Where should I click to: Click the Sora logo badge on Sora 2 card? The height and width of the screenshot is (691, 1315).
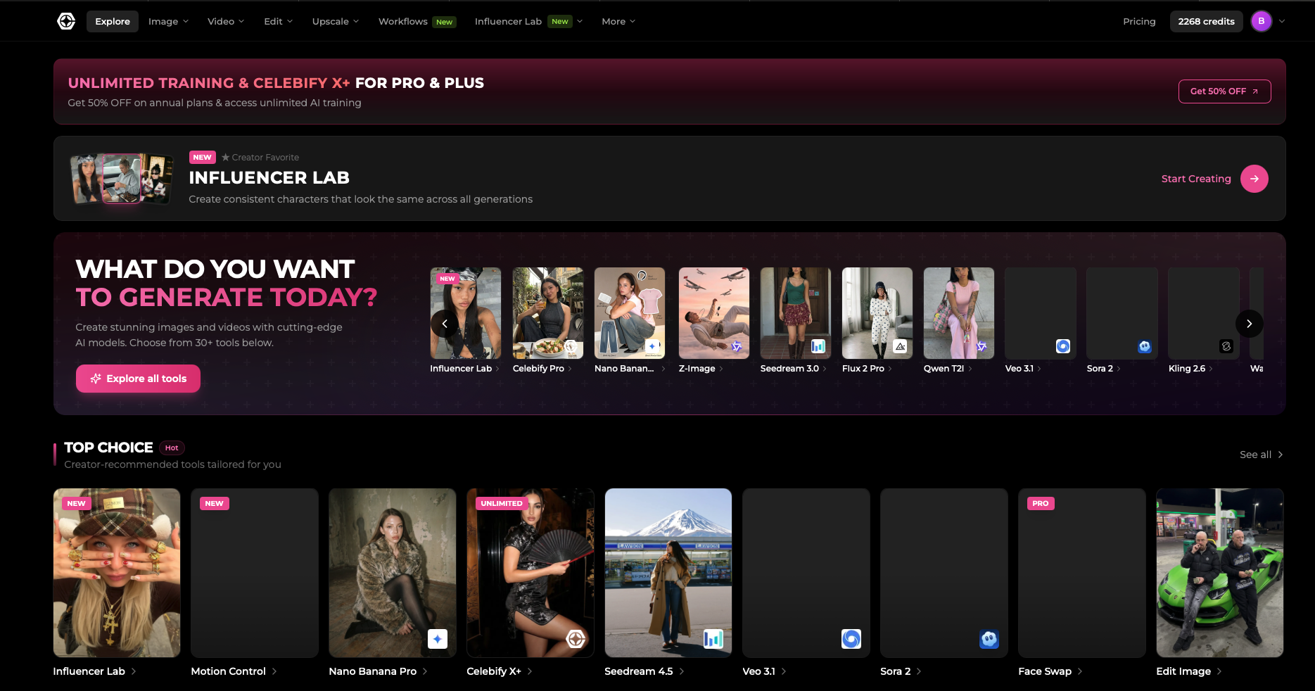(989, 639)
